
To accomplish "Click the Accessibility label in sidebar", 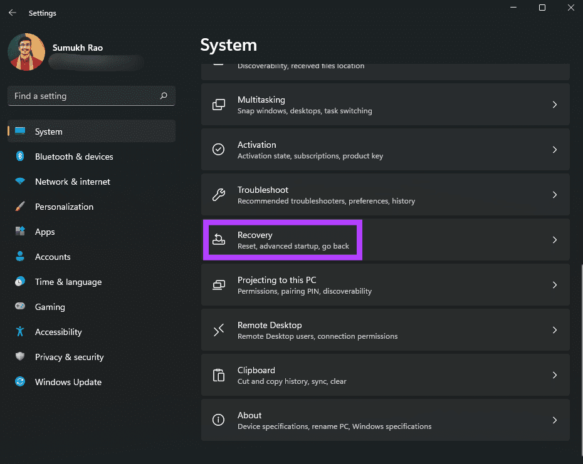I will click(58, 332).
